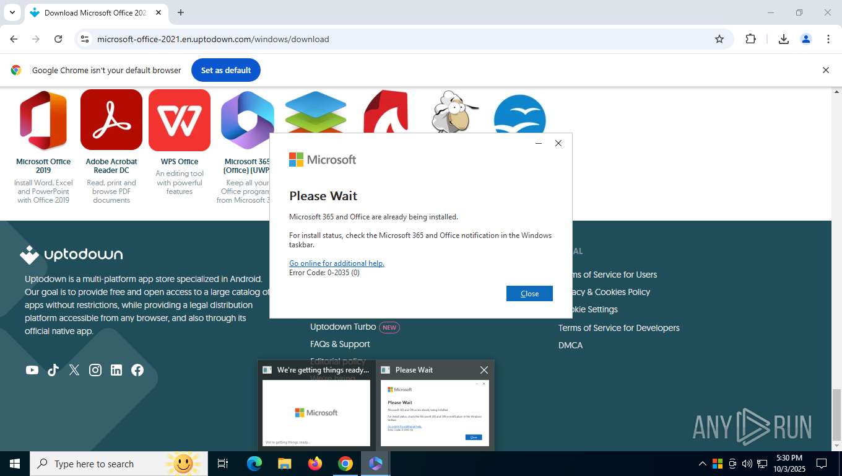Click the page vertical scrollbar thumb

coord(836,414)
